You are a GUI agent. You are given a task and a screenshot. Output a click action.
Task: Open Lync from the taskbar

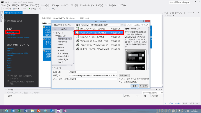pos(52,111)
